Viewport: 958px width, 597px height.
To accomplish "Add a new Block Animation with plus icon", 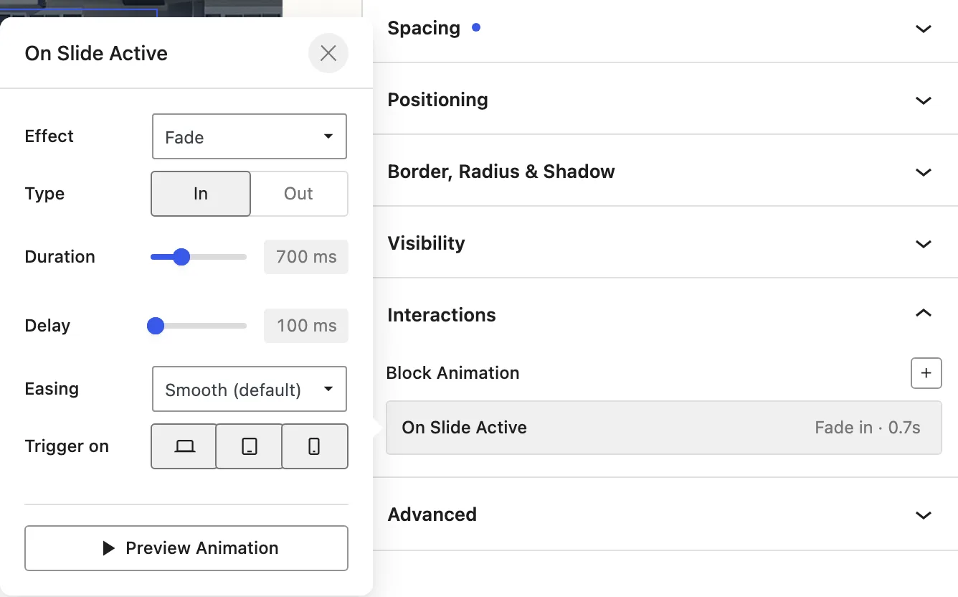I will point(926,373).
